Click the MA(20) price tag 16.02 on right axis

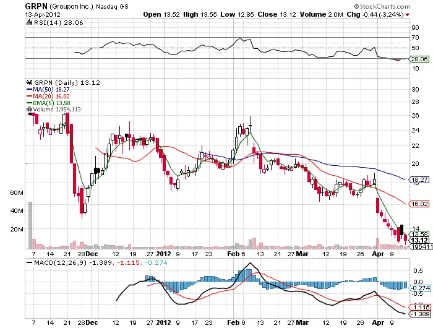pos(419,204)
